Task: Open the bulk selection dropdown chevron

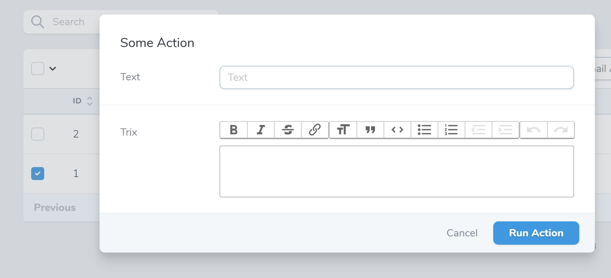Action: pos(53,69)
